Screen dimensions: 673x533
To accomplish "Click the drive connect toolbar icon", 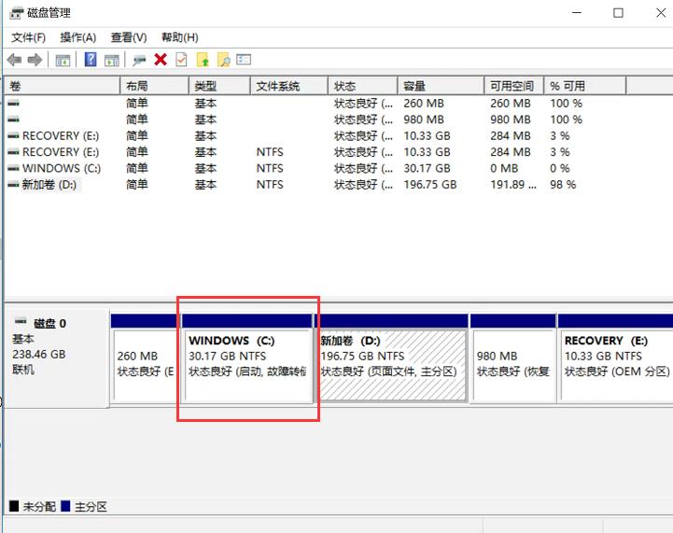I will [x=139, y=60].
